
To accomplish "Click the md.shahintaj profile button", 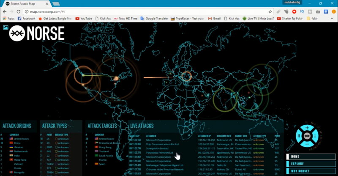I will point(292,3).
